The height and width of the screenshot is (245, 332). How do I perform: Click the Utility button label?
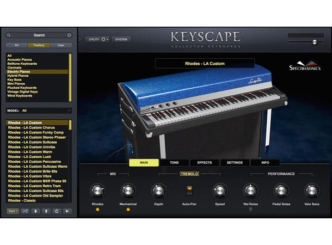94,39
